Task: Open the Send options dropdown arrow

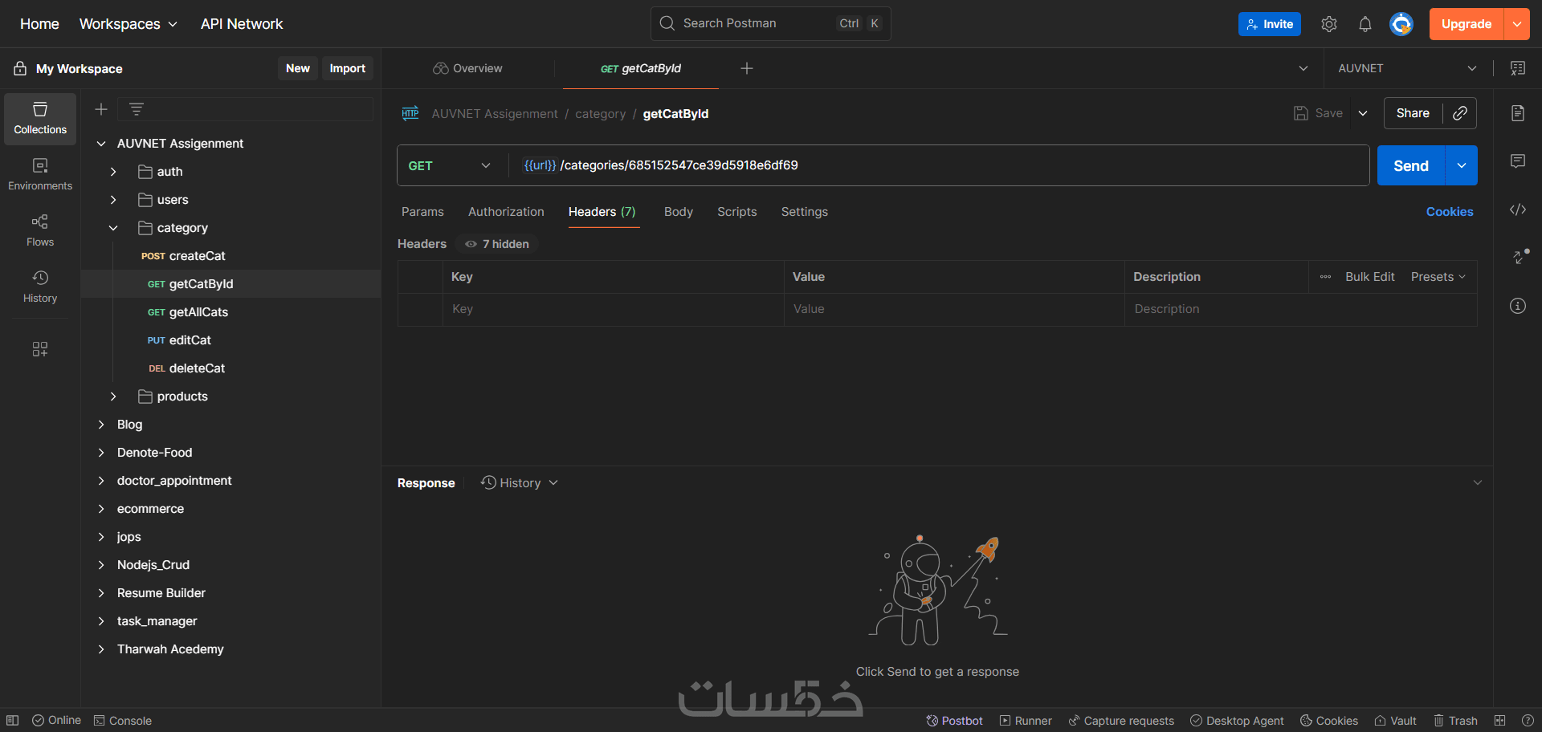Action: [1462, 165]
